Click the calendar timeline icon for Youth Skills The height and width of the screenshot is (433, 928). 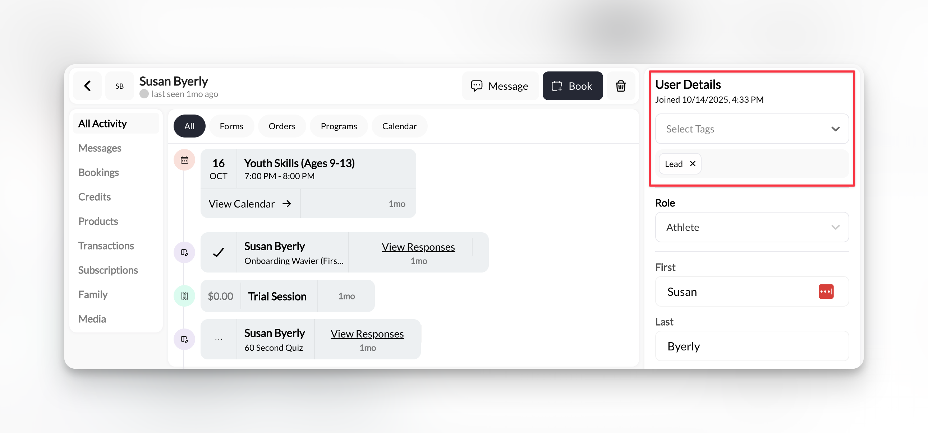click(184, 160)
